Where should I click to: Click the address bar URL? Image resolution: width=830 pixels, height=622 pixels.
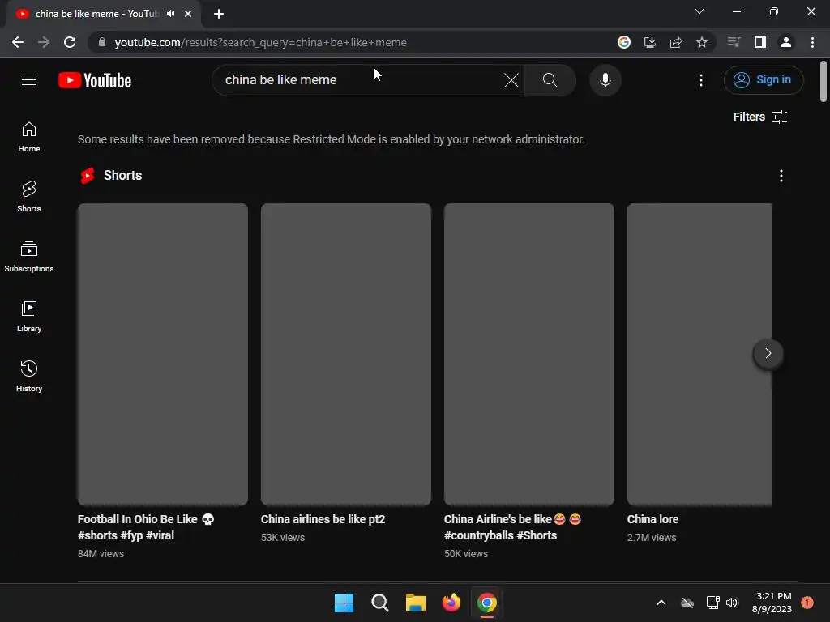[x=260, y=42]
